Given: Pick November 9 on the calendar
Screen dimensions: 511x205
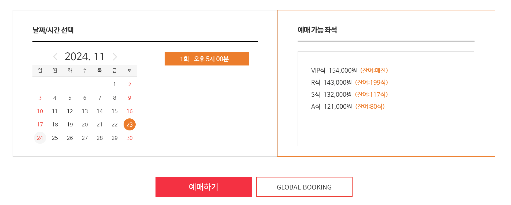Looking at the screenshot, I should 129,98.
